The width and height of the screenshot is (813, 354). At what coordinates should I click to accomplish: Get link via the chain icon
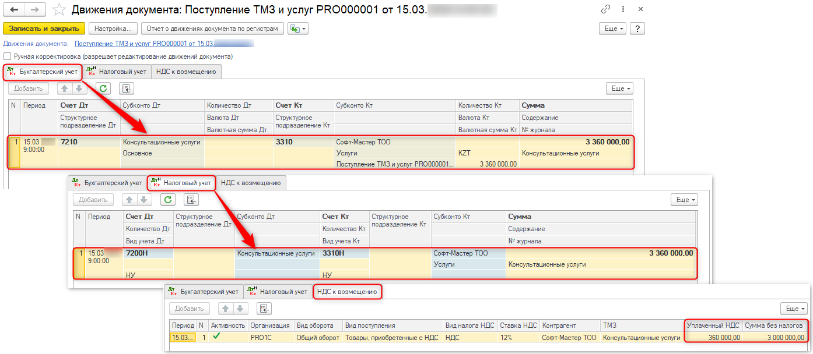(605, 10)
